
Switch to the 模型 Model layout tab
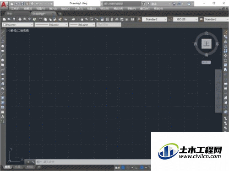point(7,167)
